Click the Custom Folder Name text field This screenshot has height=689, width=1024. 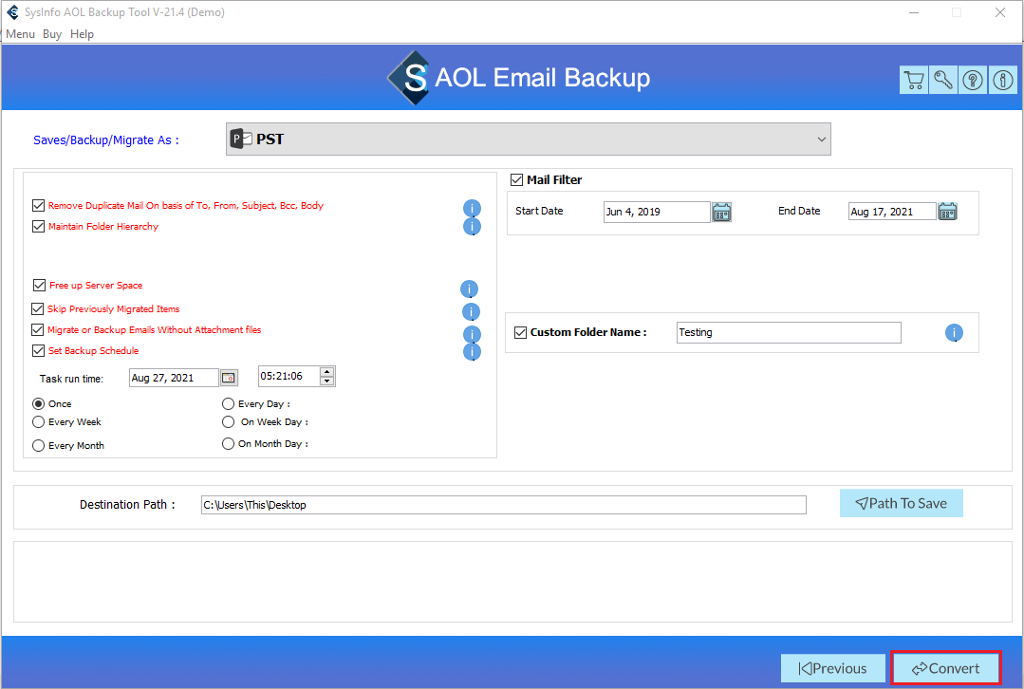click(x=789, y=332)
